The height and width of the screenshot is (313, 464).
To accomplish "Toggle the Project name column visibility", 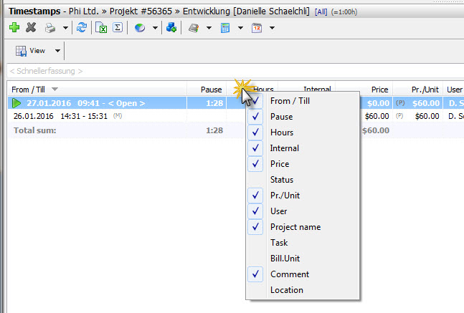I will tap(295, 227).
